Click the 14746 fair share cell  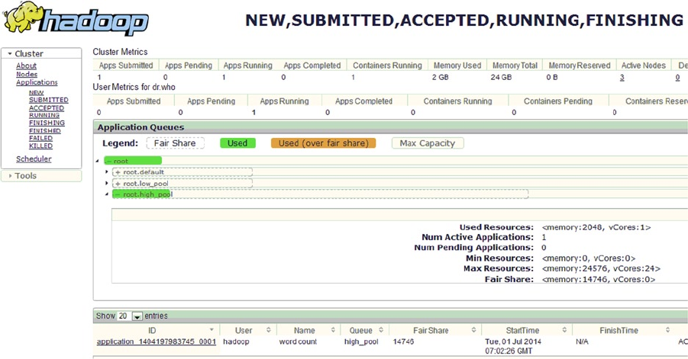[x=403, y=341]
